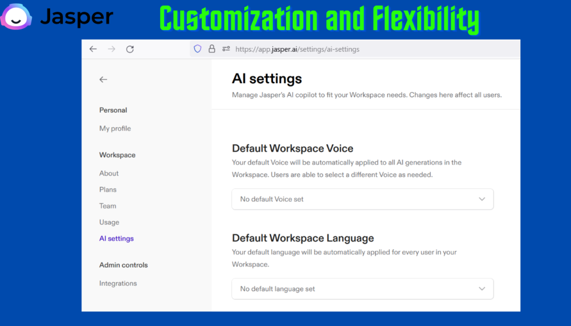The image size is (571, 326).
Task: Click 'Manage Jasper's AI copilot' description text
Action: [367, 95]
